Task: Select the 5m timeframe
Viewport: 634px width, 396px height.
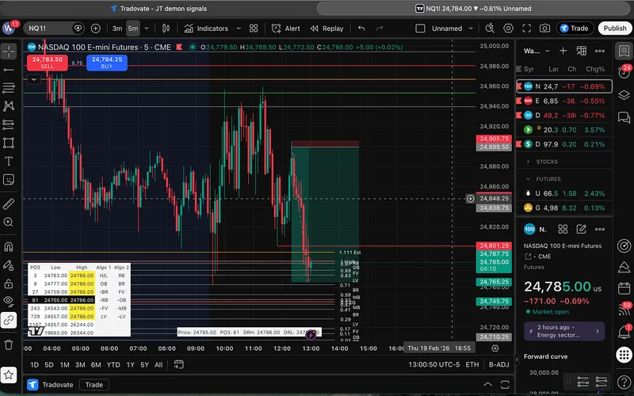Action: pos(133,29)
